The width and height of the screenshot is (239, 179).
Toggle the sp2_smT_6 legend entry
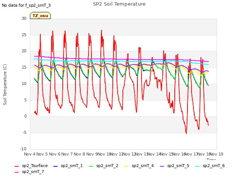point(210,166)
